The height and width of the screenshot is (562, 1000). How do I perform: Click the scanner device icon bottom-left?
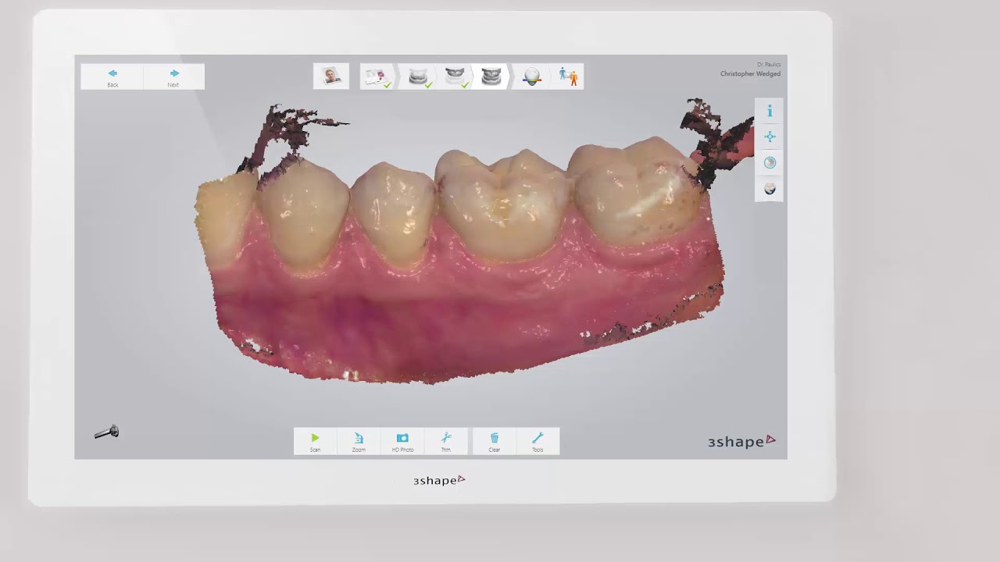tap(106, 432)
